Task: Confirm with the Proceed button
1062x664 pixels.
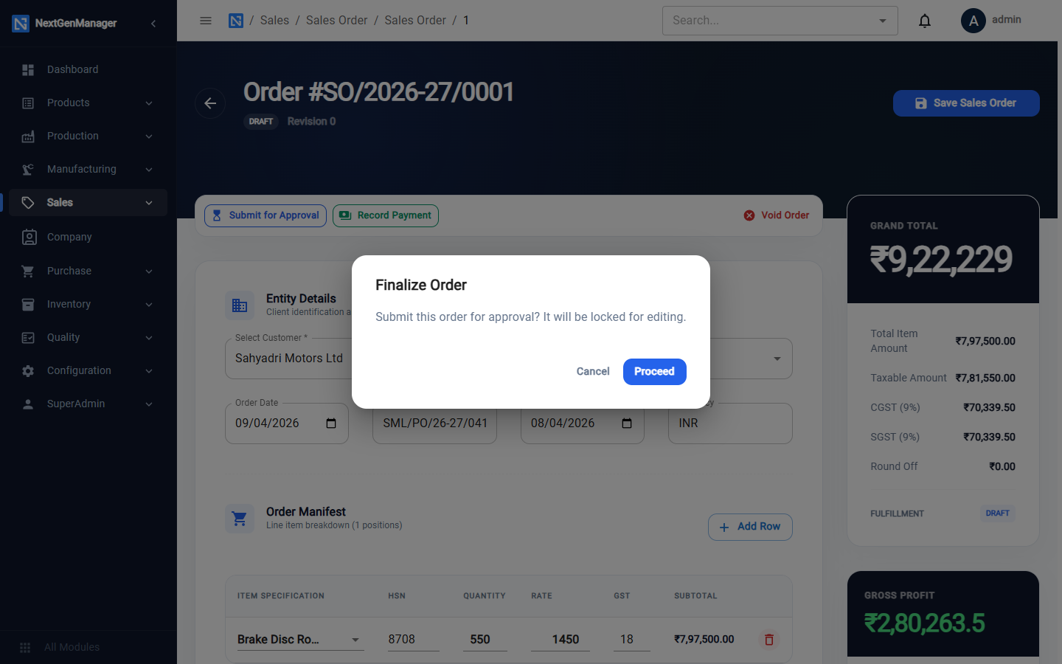Action: click(655, 372)
